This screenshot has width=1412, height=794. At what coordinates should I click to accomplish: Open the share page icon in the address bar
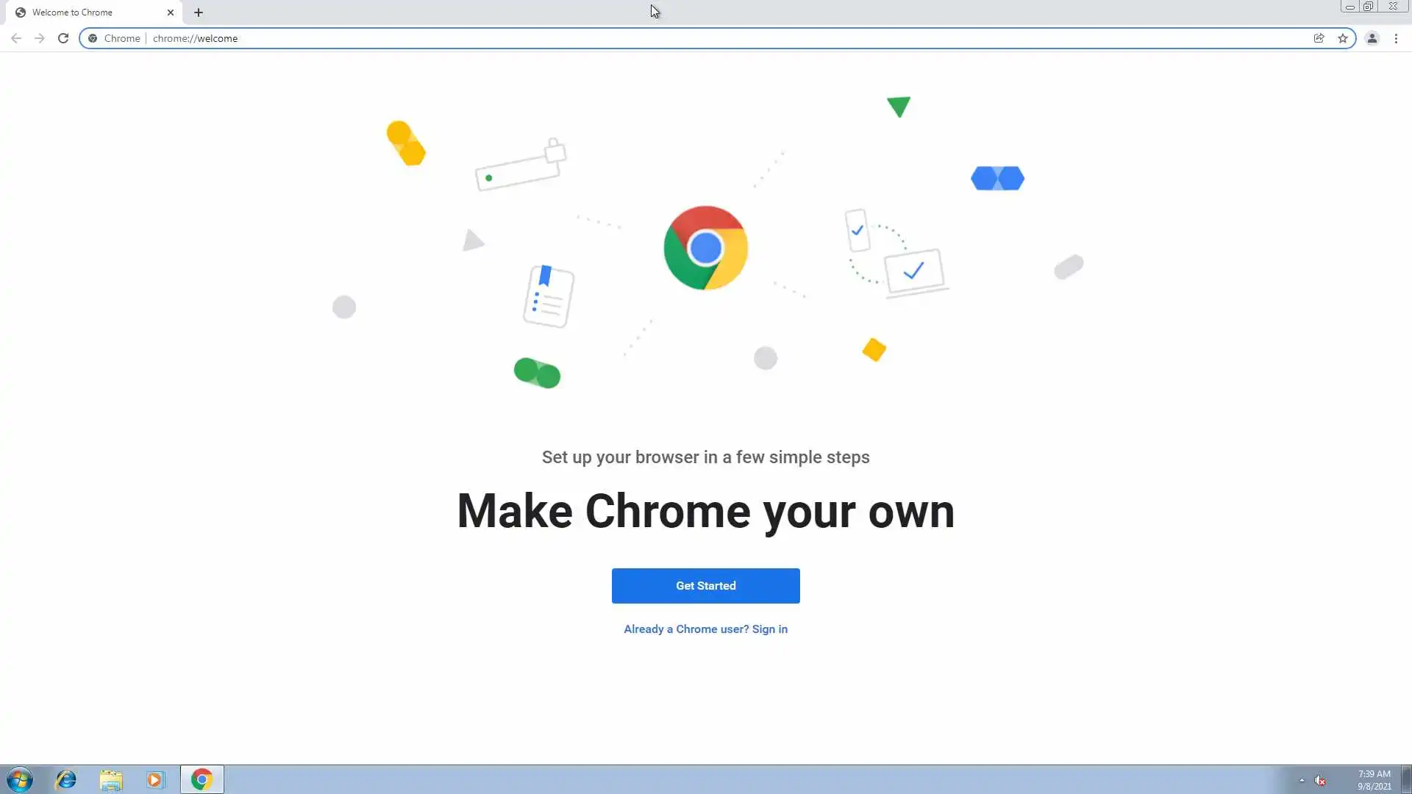(x=1319, y=38)
